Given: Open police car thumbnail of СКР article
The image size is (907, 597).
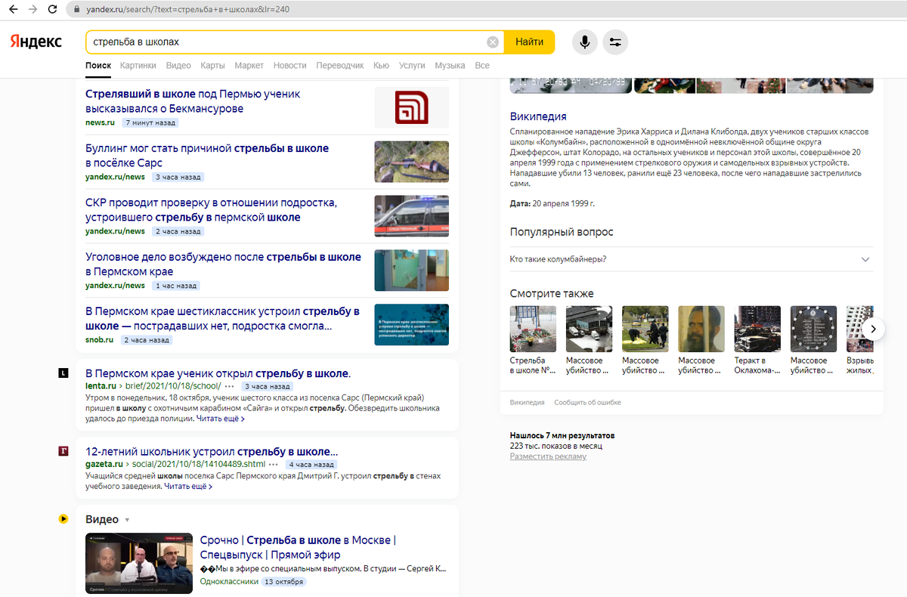Looking at the screenshot, I should click(x=411, y=216).
